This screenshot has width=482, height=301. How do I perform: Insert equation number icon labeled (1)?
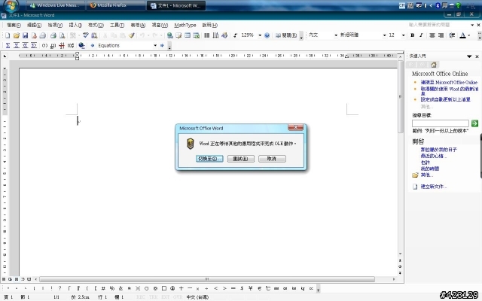tap(45, 45)
